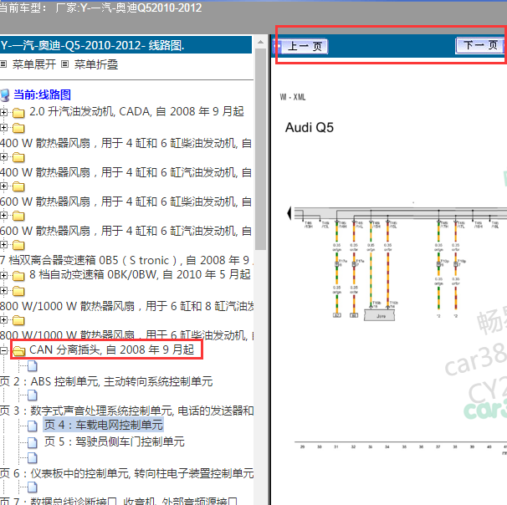Open 页 2：ABS 控制单元 page
Screen dimensions: 507x505
click(106, 381)
